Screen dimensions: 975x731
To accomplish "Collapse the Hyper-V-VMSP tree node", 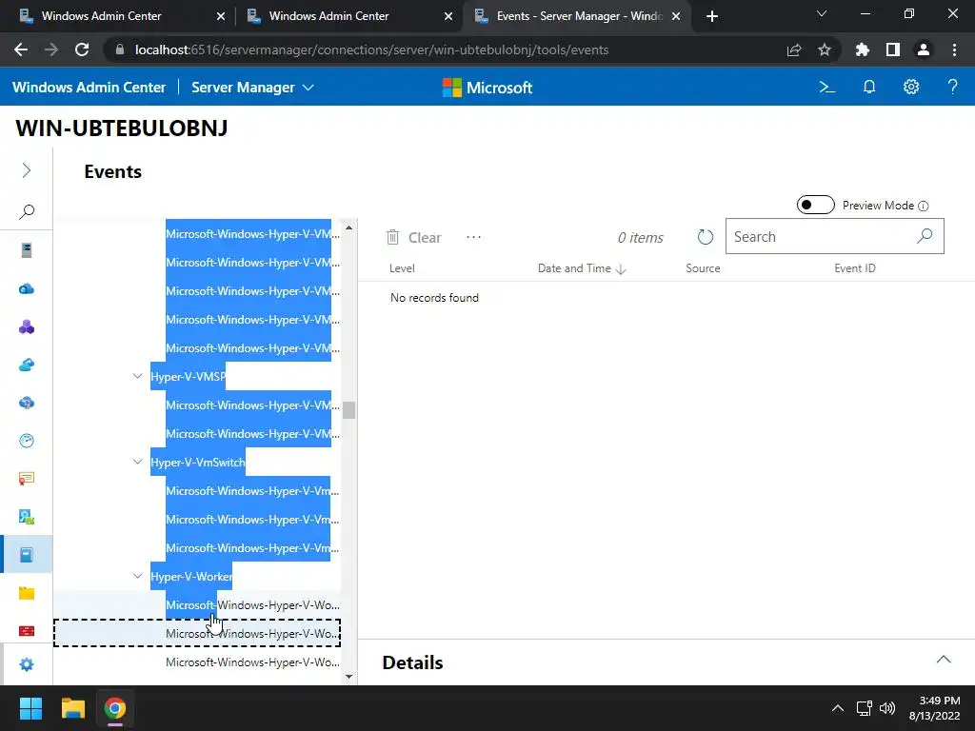I will tap(137, 376).
